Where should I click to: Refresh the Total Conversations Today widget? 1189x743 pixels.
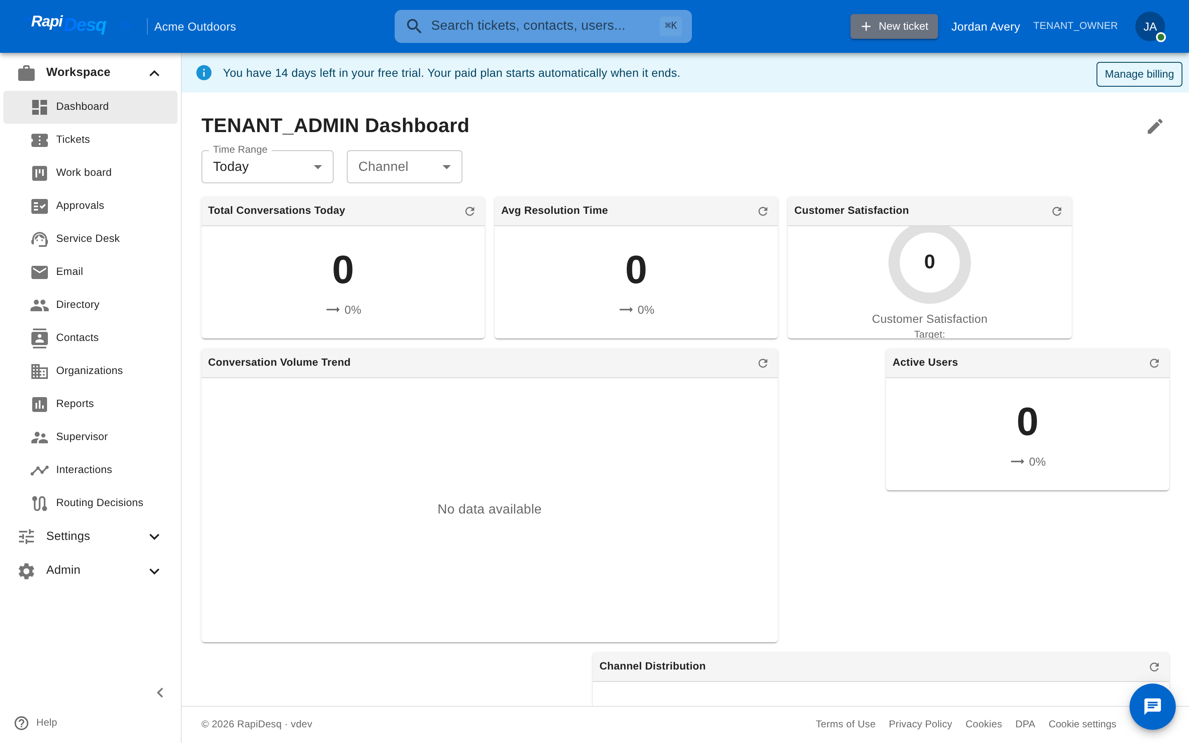coord(470,211)
